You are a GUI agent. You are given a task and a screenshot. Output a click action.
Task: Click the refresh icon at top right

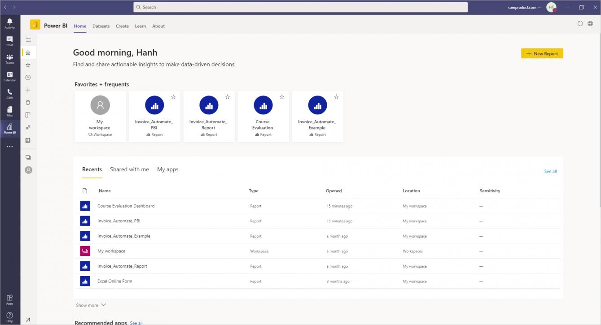point(580,24)
